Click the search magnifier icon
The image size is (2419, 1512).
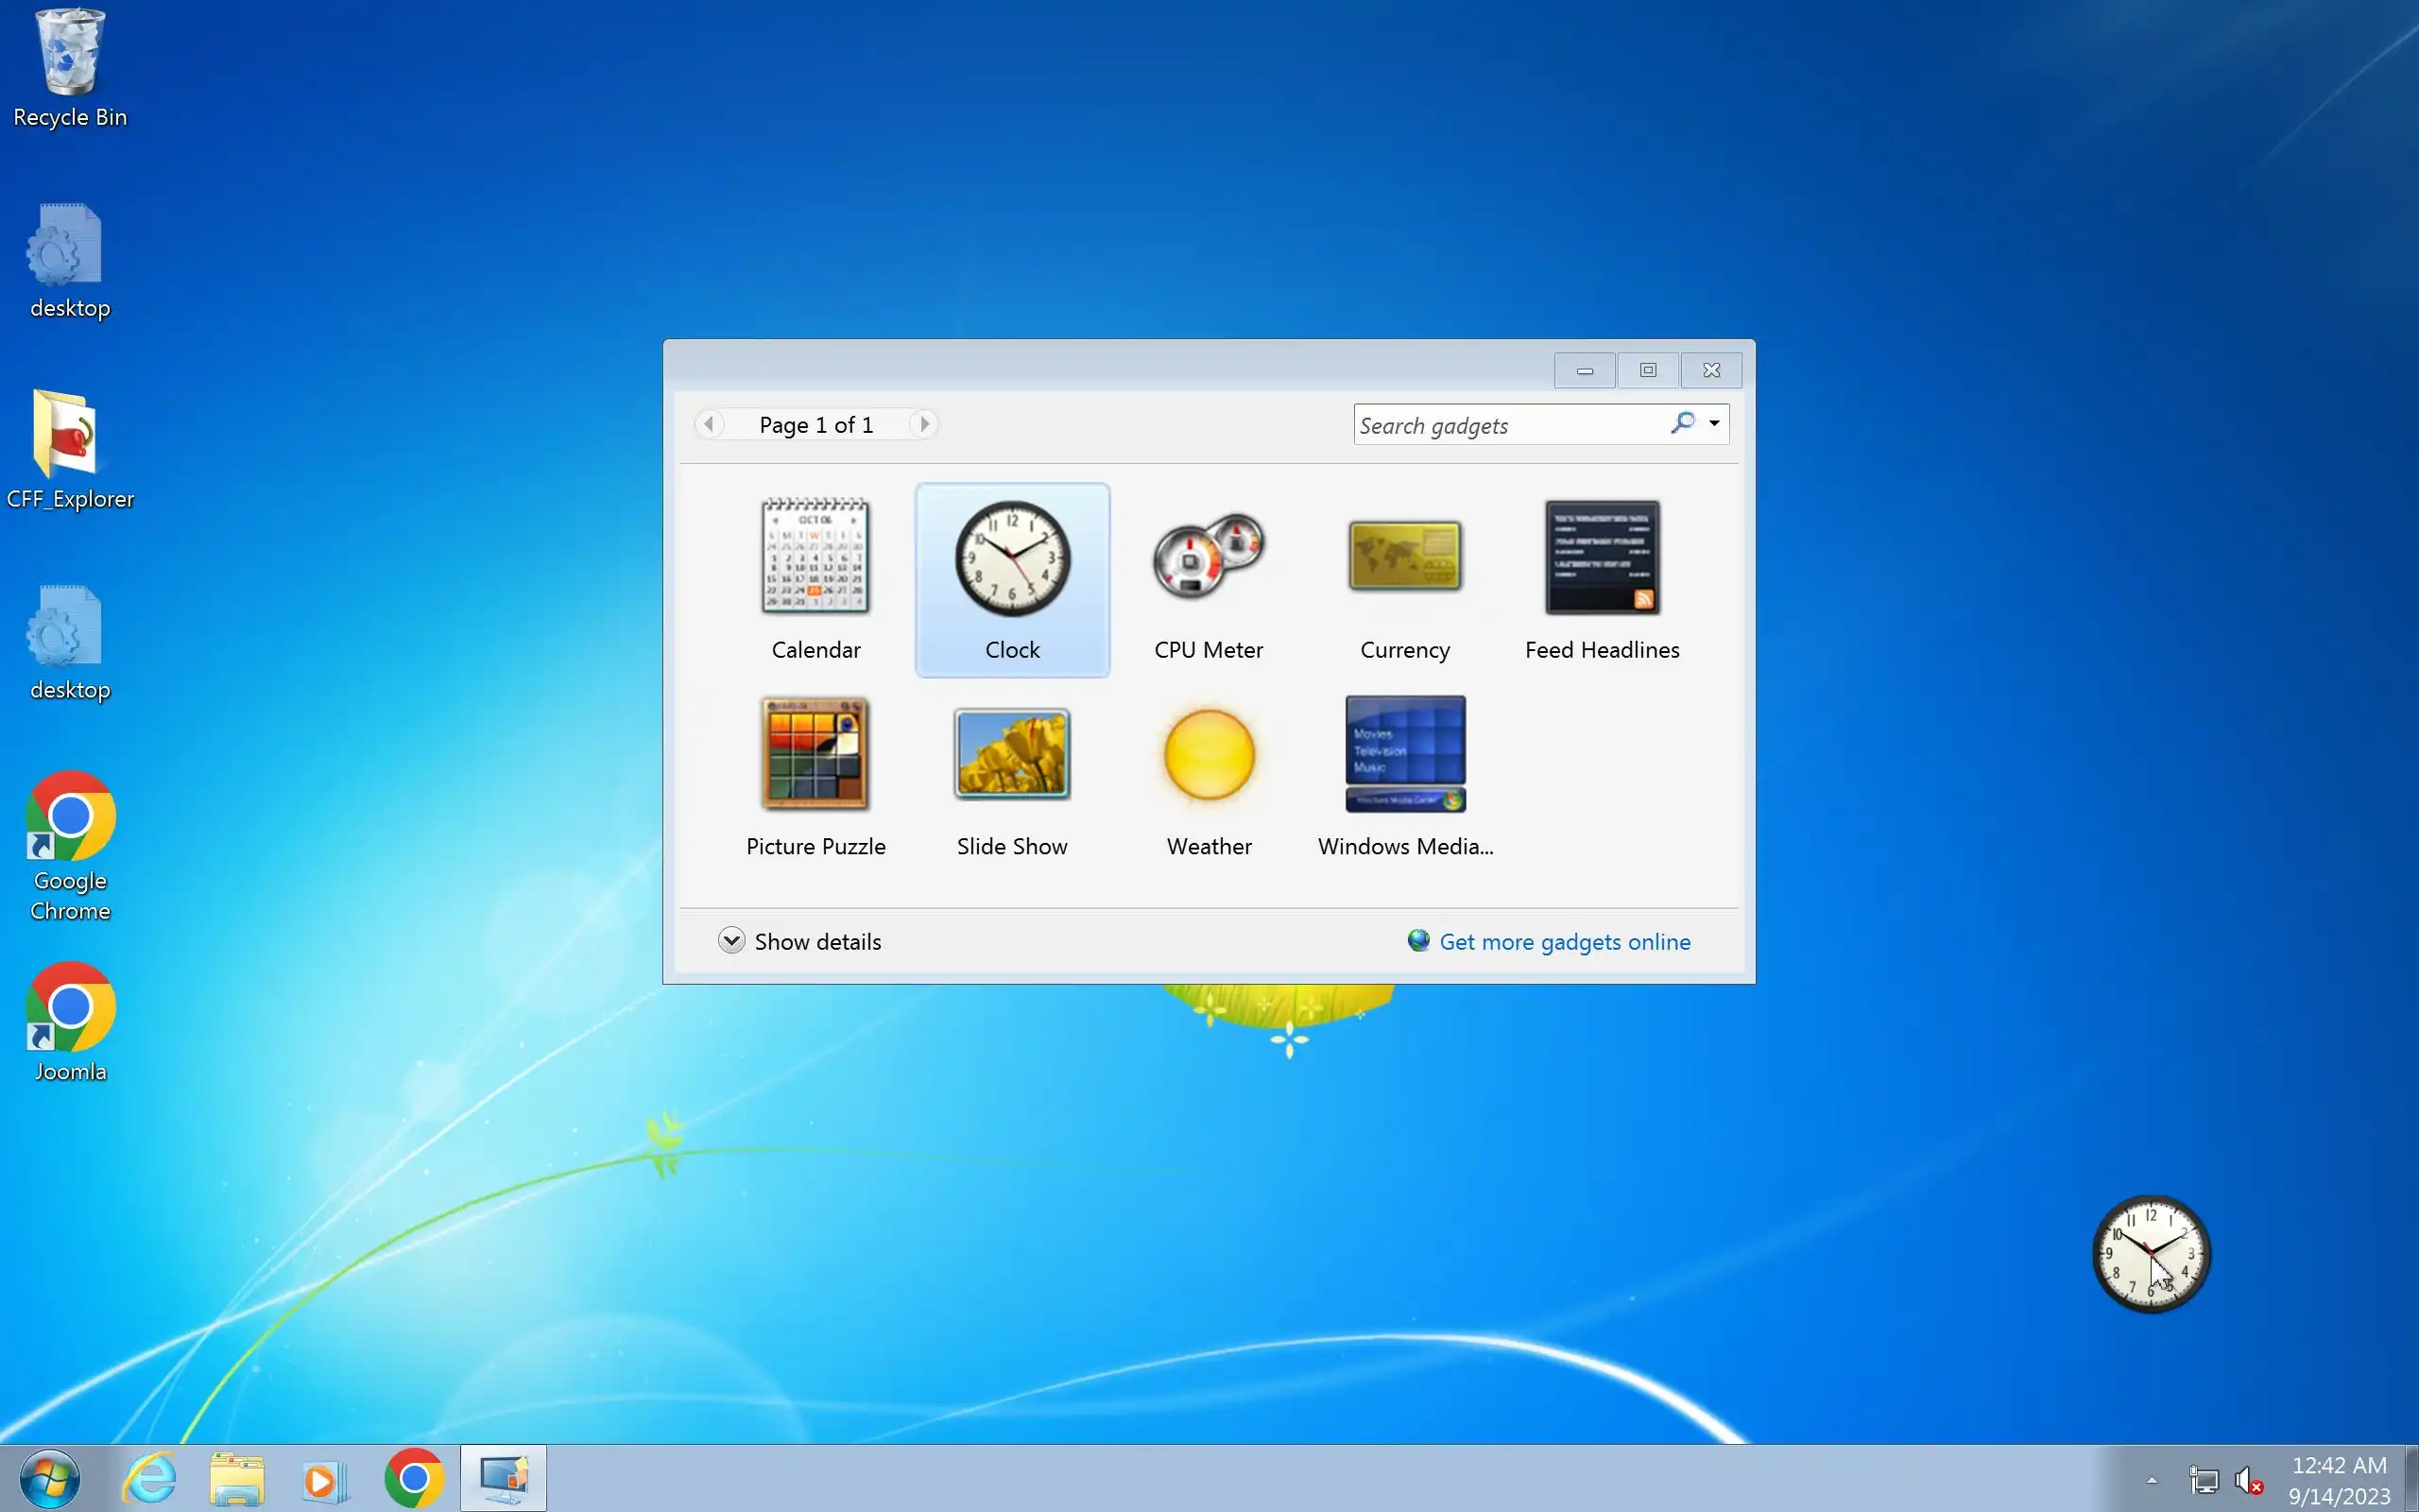1683,423
